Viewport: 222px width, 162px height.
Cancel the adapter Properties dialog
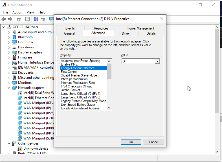tap(154, 142)
